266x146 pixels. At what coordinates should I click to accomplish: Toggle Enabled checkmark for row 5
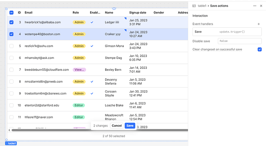(x=92, y=46)
